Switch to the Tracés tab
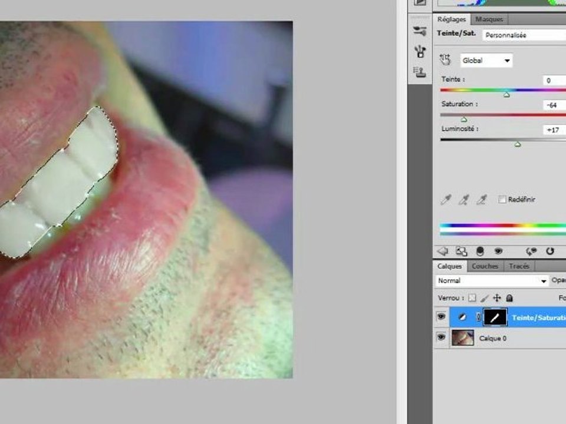This screenshot has width=566, height=424. tap(519, 266)
